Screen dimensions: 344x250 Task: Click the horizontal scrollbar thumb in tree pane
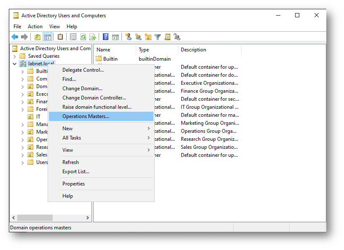tap(35, 218)
